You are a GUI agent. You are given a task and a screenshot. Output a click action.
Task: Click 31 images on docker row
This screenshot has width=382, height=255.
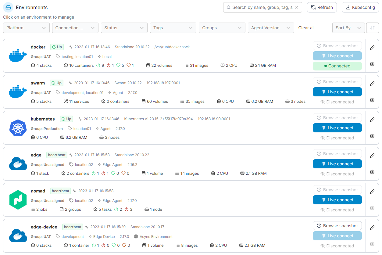coord(196,65)
